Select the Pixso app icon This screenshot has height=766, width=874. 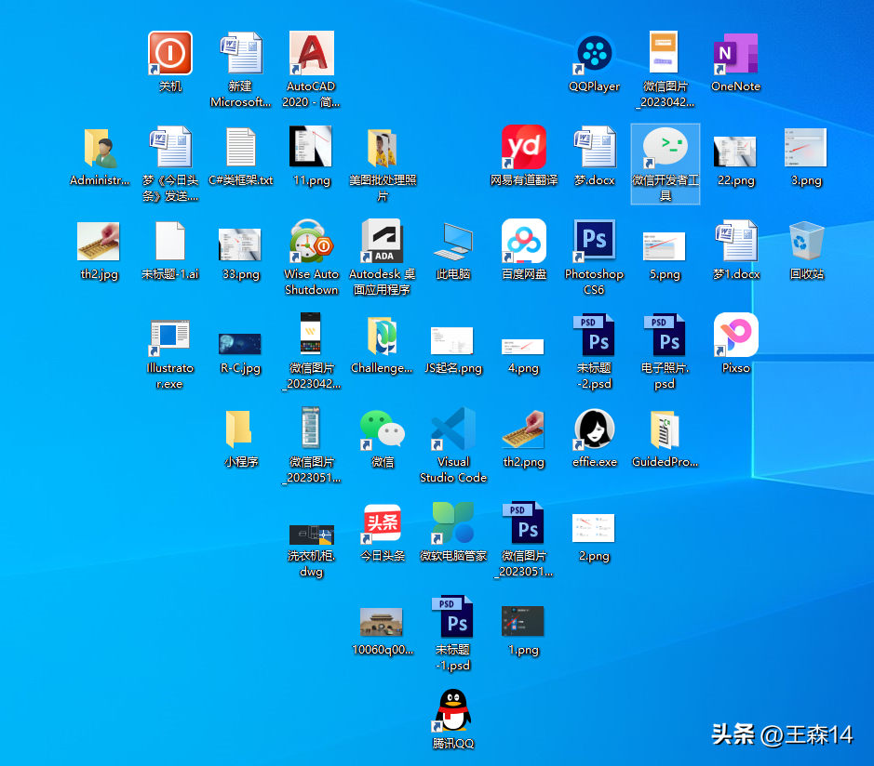(x=735, y=336)
